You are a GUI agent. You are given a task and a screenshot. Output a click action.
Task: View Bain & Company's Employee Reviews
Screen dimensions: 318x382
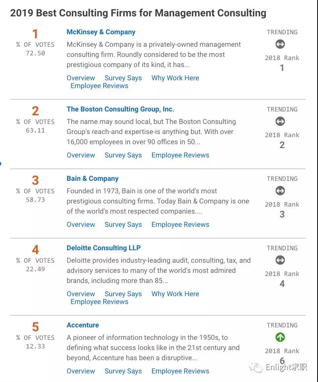click(180, 225)
